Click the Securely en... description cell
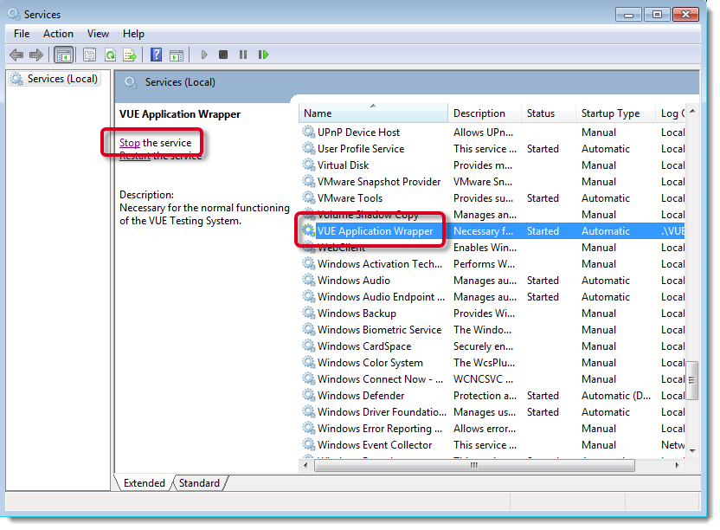720x530 pixels. pyautogui.click(x=484, y=346)
